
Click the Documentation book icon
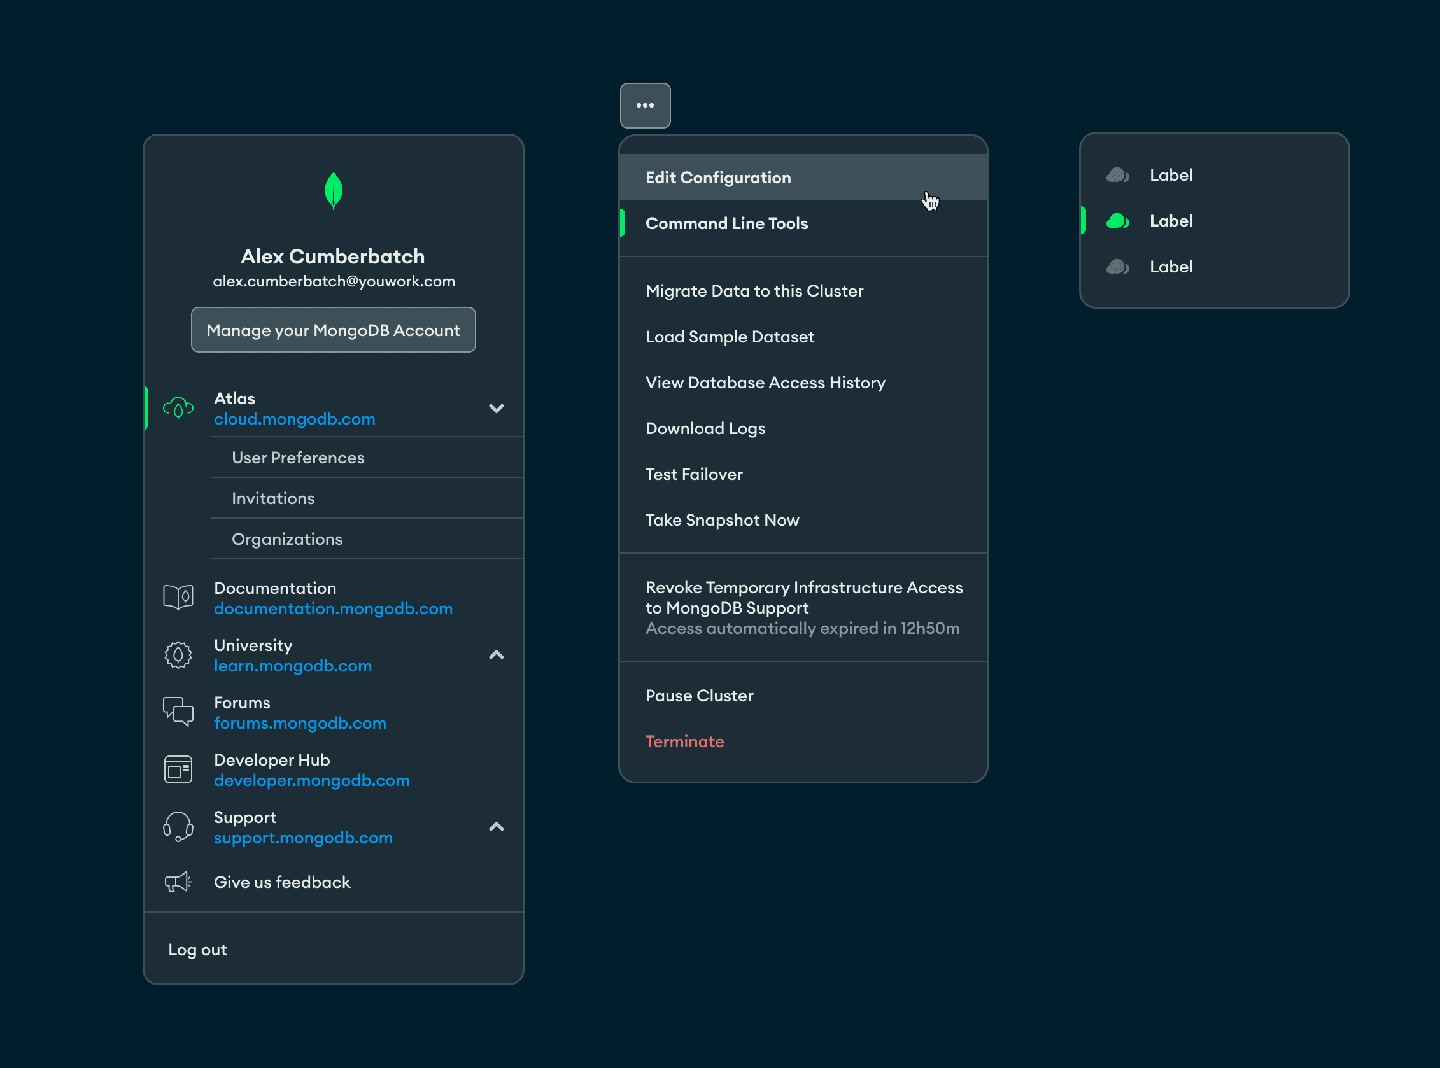pyautogui.click(x=178, y=597)
